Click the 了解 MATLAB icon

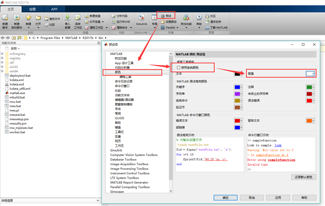pos(207,28)
